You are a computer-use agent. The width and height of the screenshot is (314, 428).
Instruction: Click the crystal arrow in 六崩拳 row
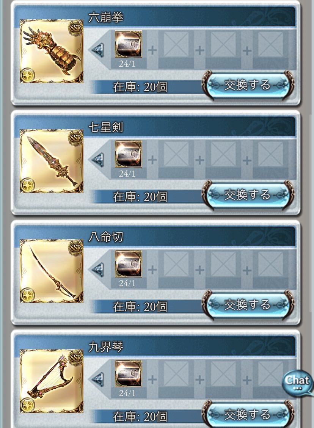tap(98, 50)
